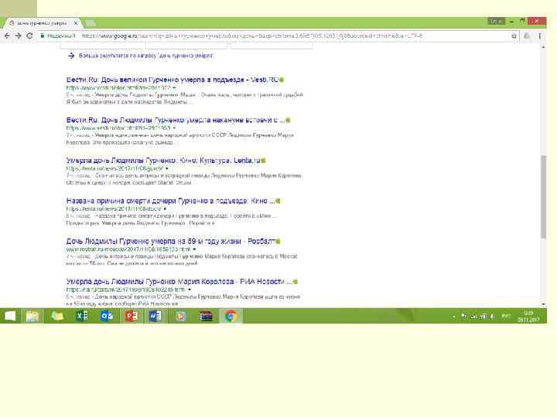Image resolution: width=557 pixels, height=417 pixels.
Task: Reload the Google results page
Action: 29,36
